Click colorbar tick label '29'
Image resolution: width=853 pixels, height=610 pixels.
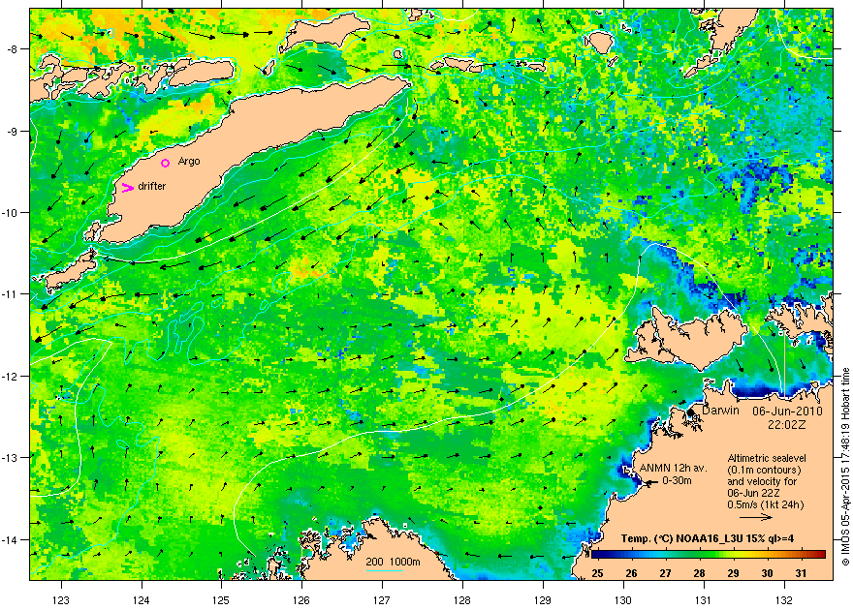click(x=734, y=573)
